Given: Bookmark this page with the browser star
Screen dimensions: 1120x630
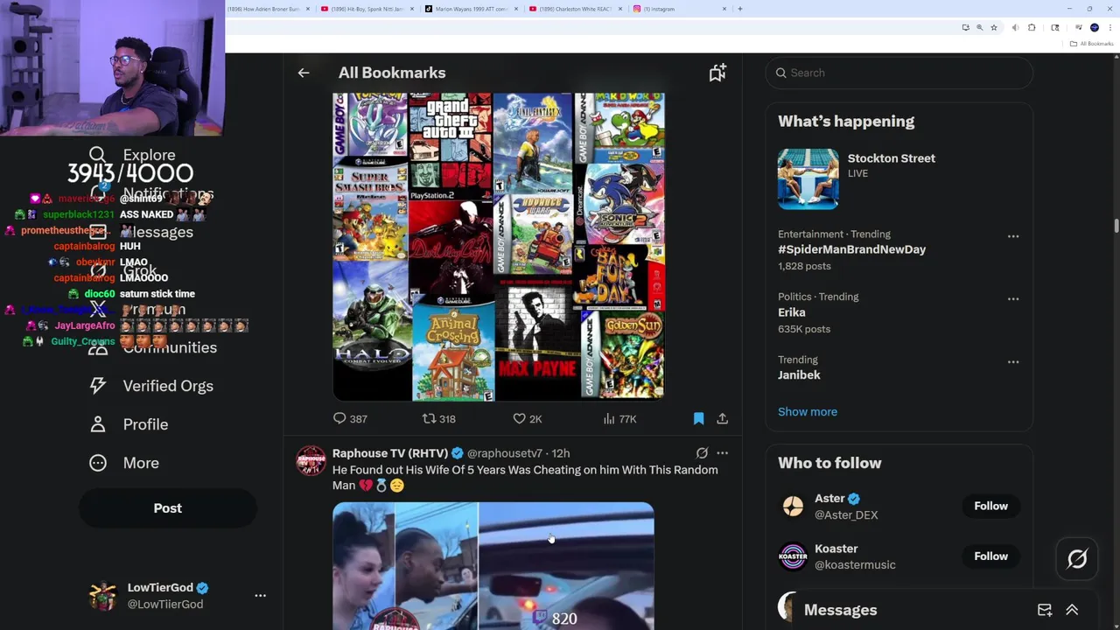Looking at the screenshot, I should pos(994,28).
